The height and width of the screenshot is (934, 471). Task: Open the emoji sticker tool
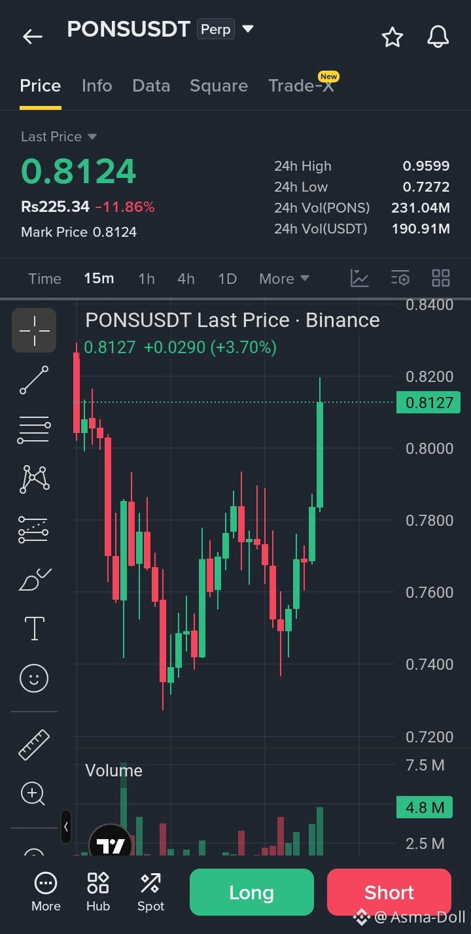[34, 678]
